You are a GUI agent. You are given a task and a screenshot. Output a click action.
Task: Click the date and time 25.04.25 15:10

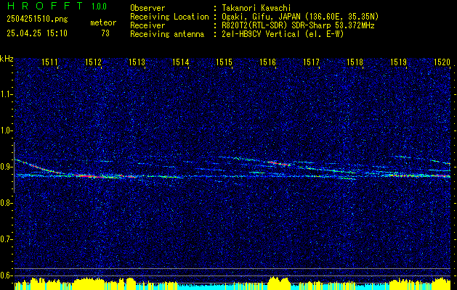click(x=37, y=33)
